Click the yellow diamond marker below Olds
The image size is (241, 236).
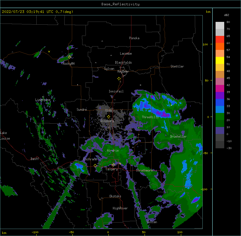coord(108,117)
